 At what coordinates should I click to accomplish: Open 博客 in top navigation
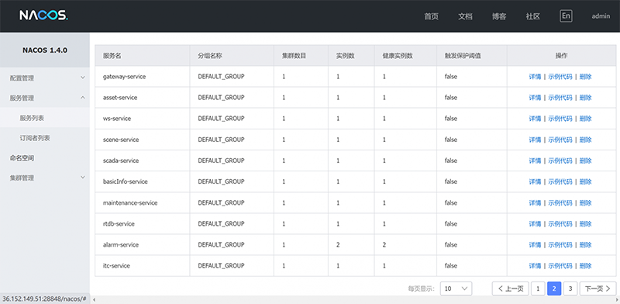coord(499,16)
